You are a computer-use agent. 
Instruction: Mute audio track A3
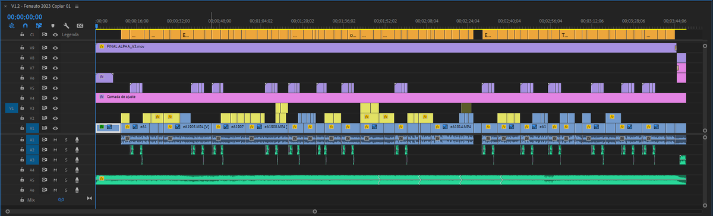[x=55, y=160]
